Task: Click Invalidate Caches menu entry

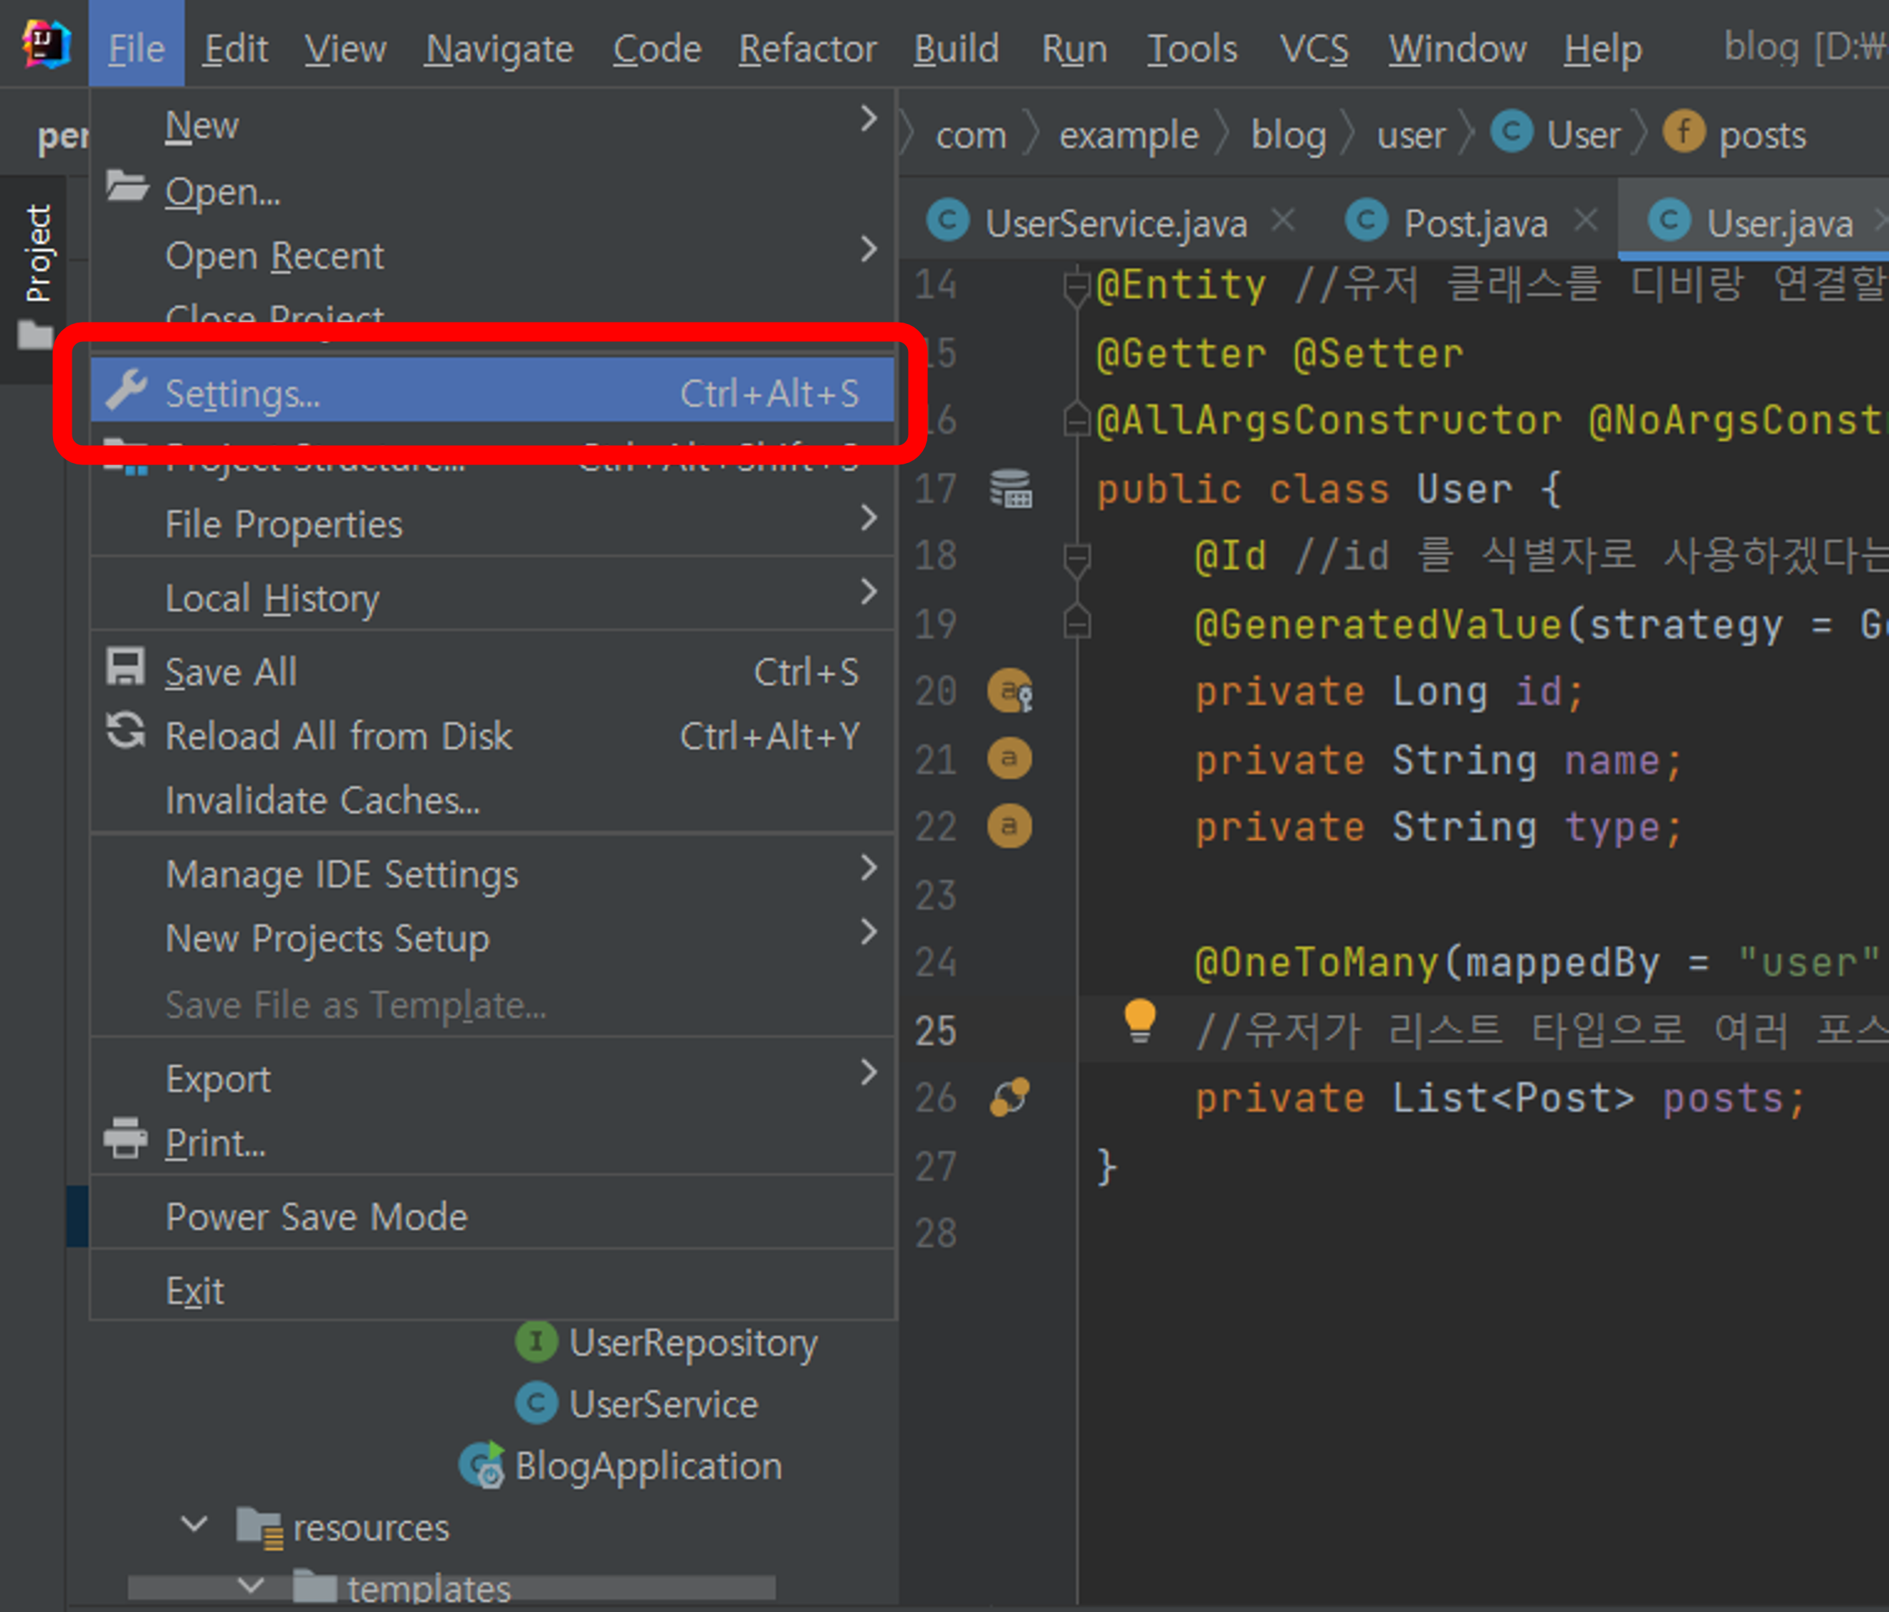Action: (x=322, y=801)
